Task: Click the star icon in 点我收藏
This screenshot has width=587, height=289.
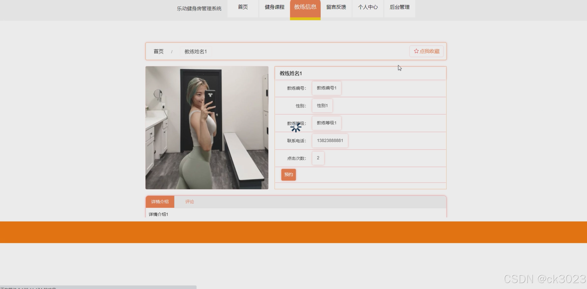Action: tap(416, 51)
